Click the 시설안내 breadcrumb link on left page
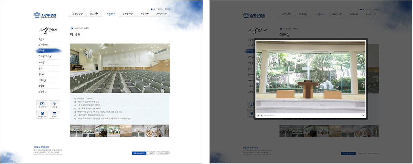The image size is (413, 164). point(78,28)
